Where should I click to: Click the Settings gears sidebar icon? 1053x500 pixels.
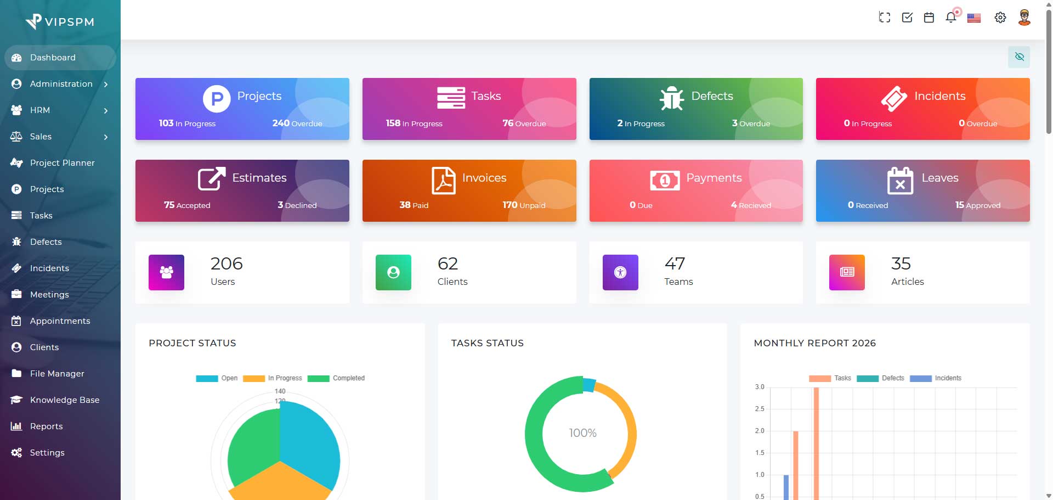[16, 453]
